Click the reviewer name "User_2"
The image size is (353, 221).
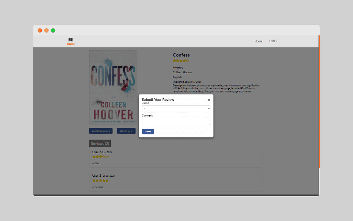97,175
